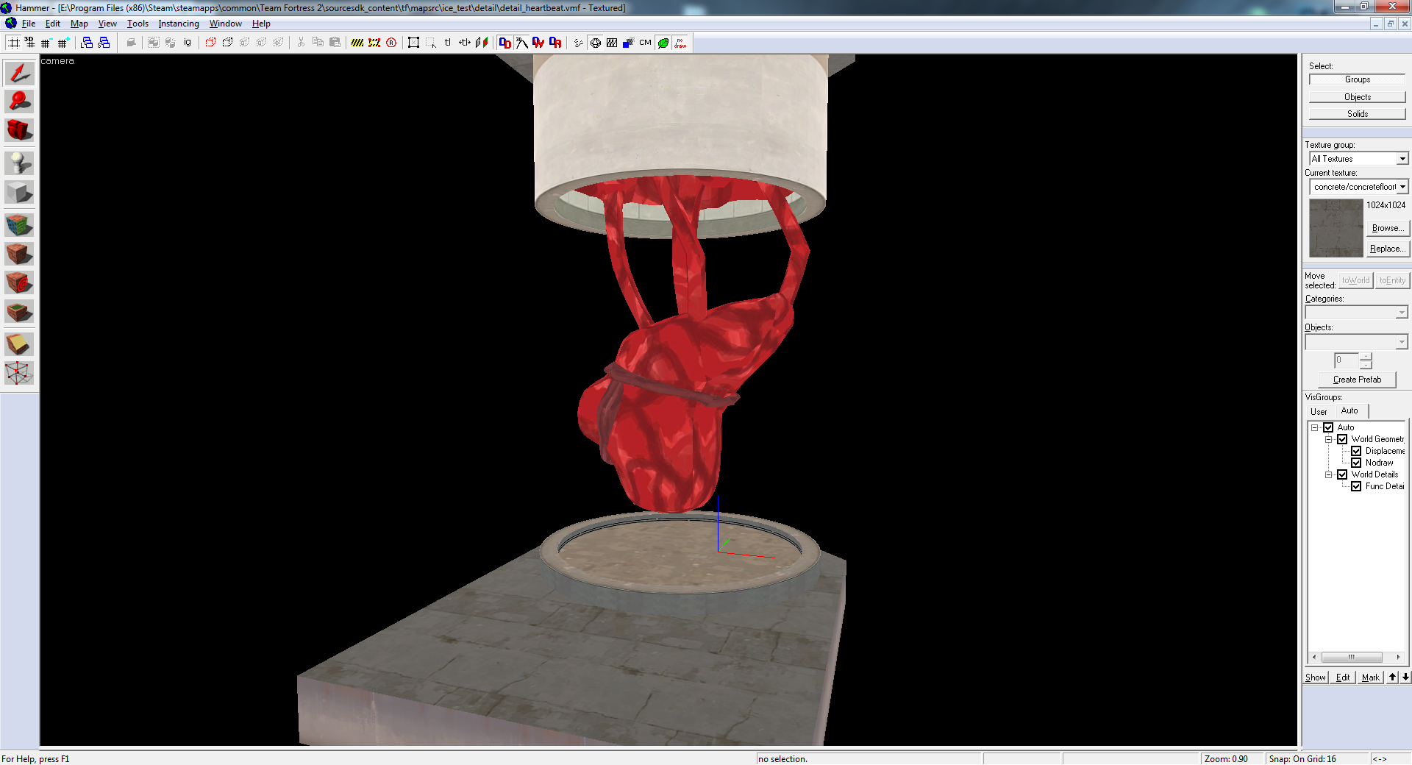Select the Toggle Texture Application tool
This screenshot has height=765, width=1412.
[x=19, y=225]
